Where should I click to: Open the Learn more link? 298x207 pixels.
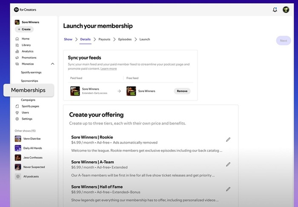coord(109,69)
